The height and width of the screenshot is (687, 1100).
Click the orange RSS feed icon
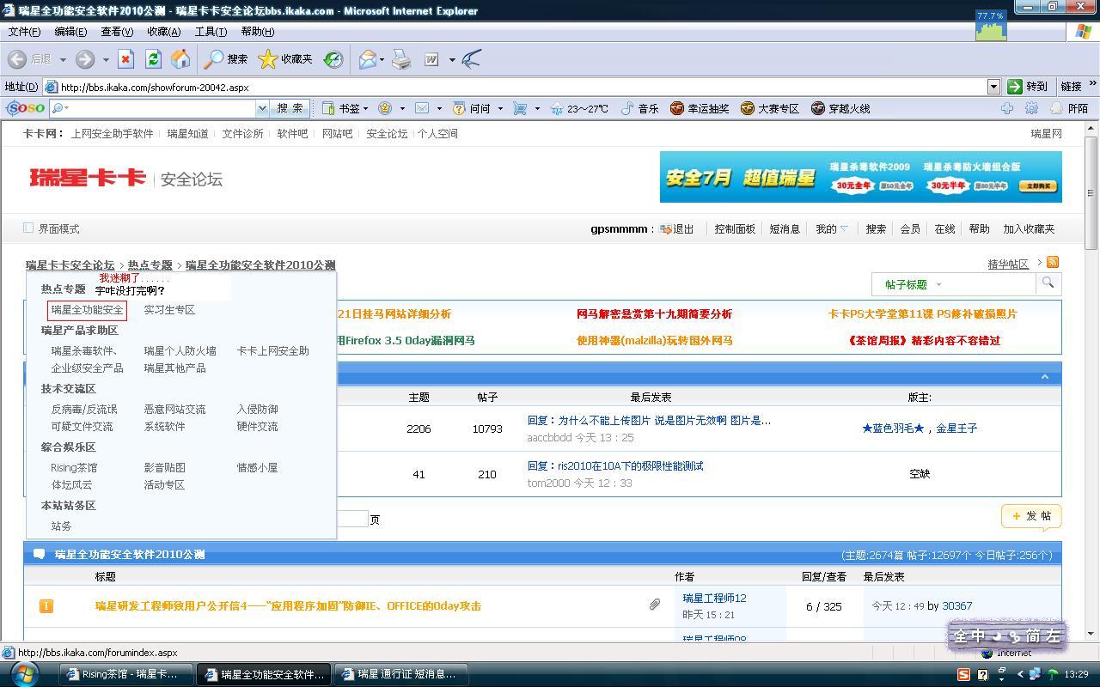tap(1052, 263)
